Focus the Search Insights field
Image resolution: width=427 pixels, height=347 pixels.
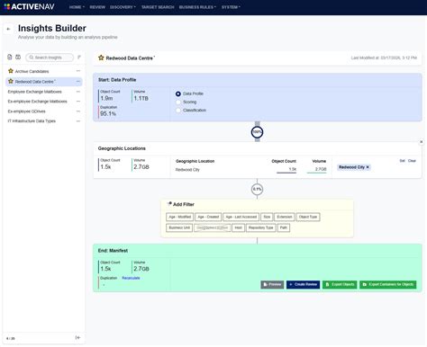click(x=50, y=58)
